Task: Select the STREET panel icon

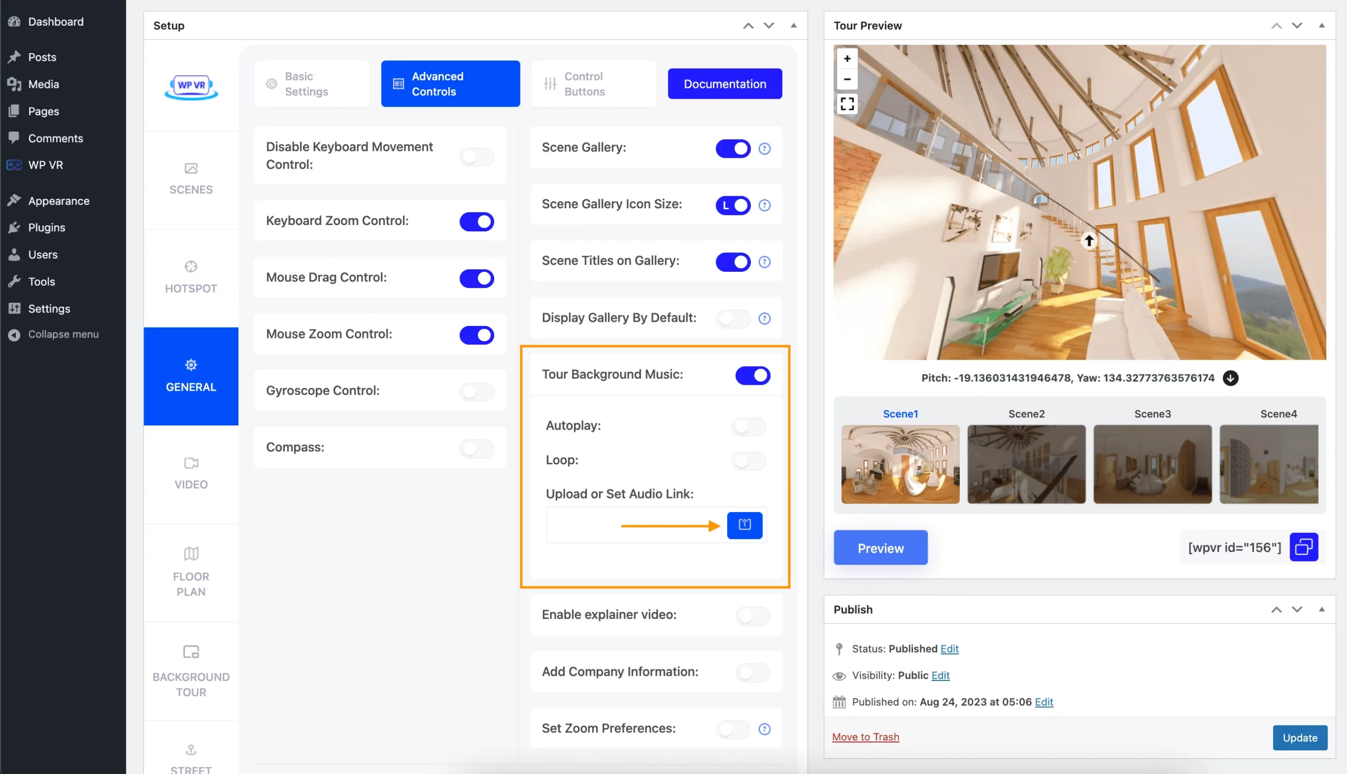Action: pyautogui.click(x=190, y=748)
